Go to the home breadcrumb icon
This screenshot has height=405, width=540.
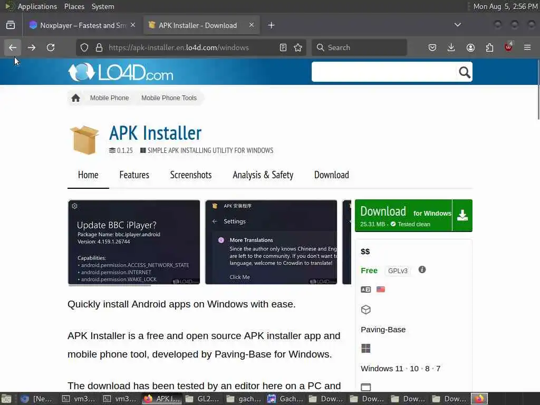point(76,98)
